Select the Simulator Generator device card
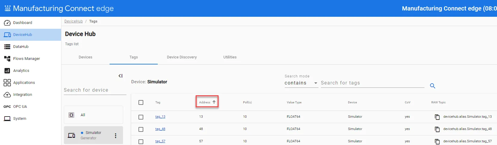The image size is (497, 145). click(93, 135)
